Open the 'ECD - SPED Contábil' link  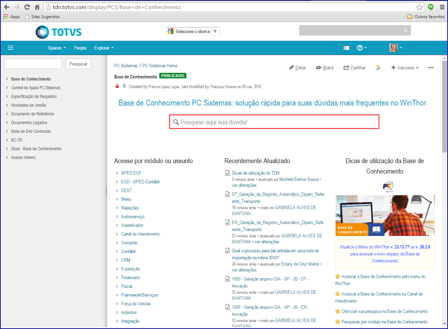140,182
